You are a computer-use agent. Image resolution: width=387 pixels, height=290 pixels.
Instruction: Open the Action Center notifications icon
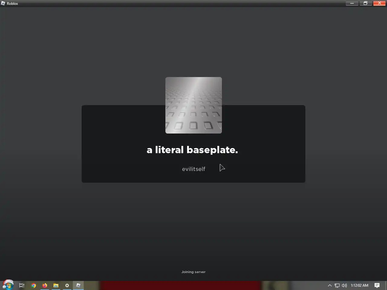[377, 285]
